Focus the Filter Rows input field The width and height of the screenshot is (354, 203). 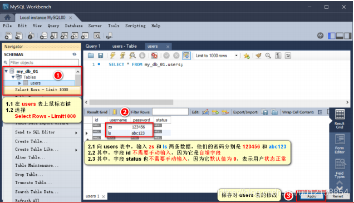[170, 112]
